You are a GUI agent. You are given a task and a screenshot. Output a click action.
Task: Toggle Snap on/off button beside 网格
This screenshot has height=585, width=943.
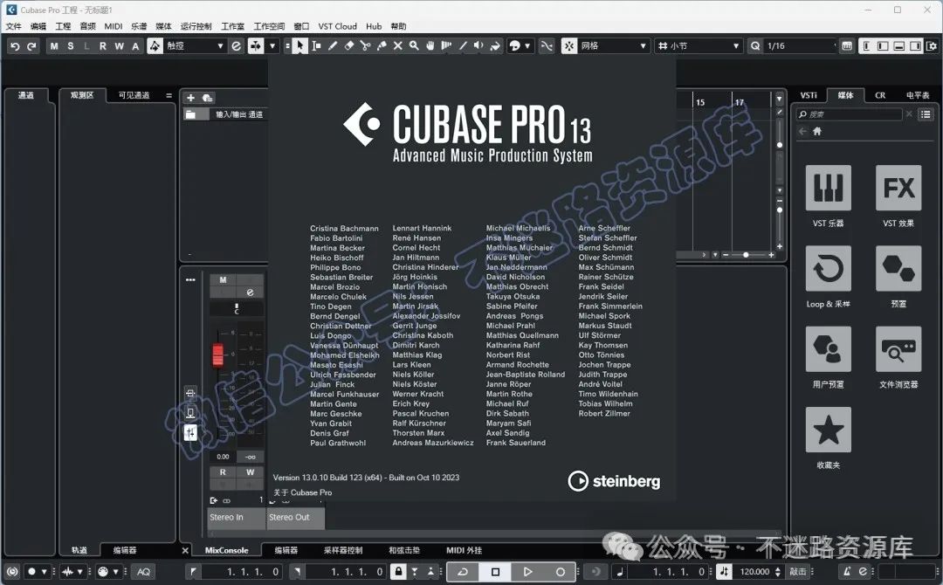569,45
